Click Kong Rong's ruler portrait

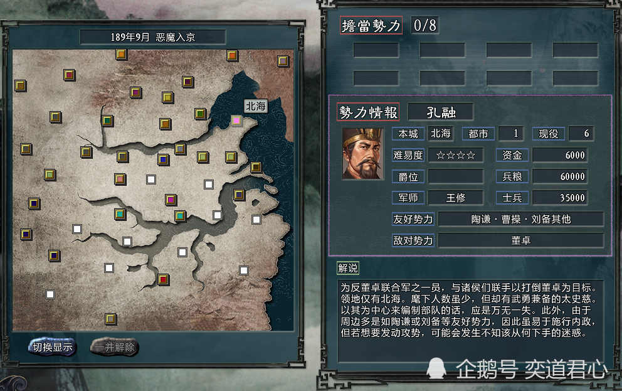(x=362, y=154)
